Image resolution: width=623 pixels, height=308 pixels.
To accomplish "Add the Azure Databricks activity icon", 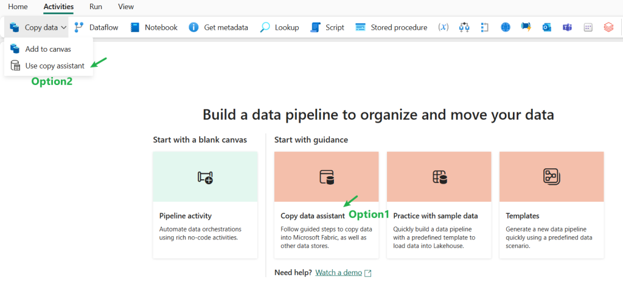I will click(608, 27).
